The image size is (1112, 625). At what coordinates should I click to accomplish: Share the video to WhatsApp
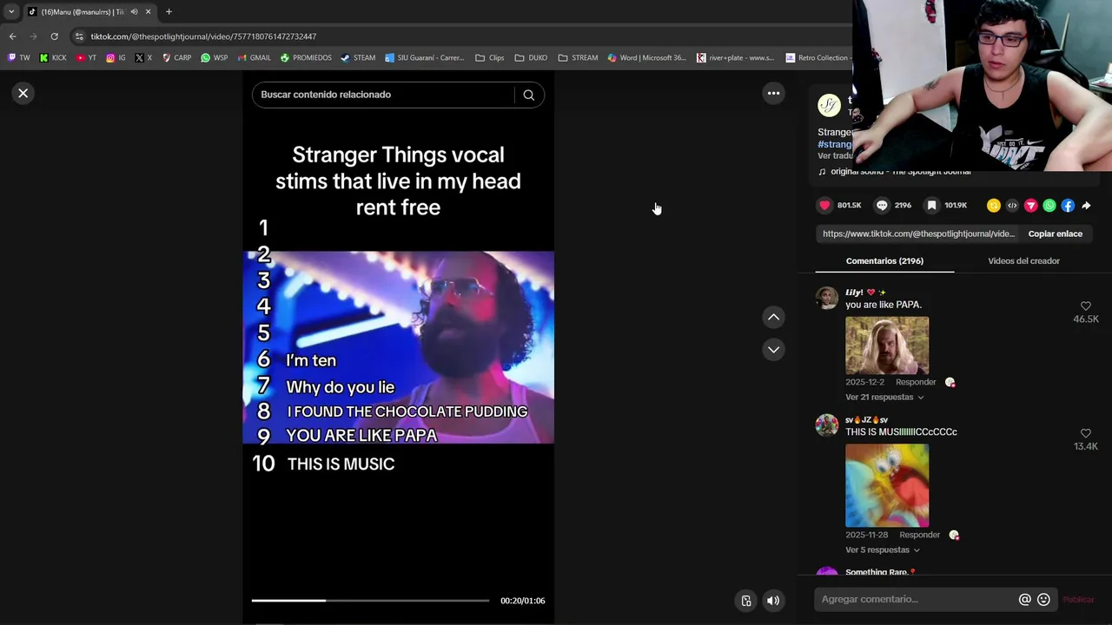(x=1049, y=206)
